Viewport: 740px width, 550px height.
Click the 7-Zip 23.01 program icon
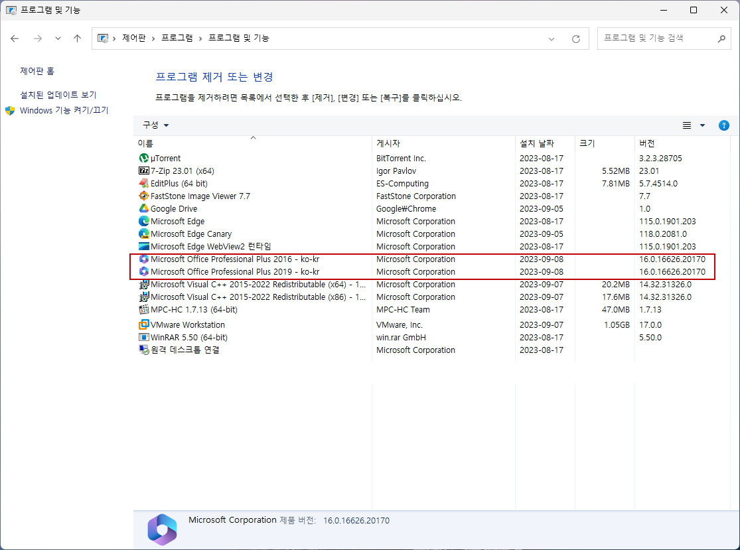[x=144, y=171]
